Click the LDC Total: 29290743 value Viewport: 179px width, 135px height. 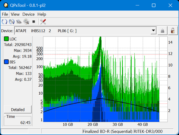pos(18,45)
